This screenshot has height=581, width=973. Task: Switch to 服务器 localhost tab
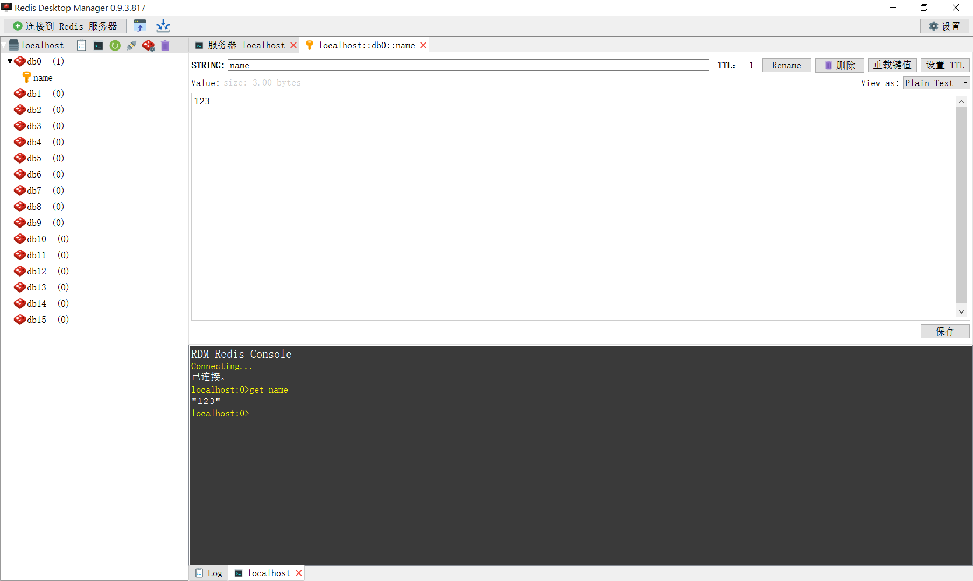[x=247, y=45]
